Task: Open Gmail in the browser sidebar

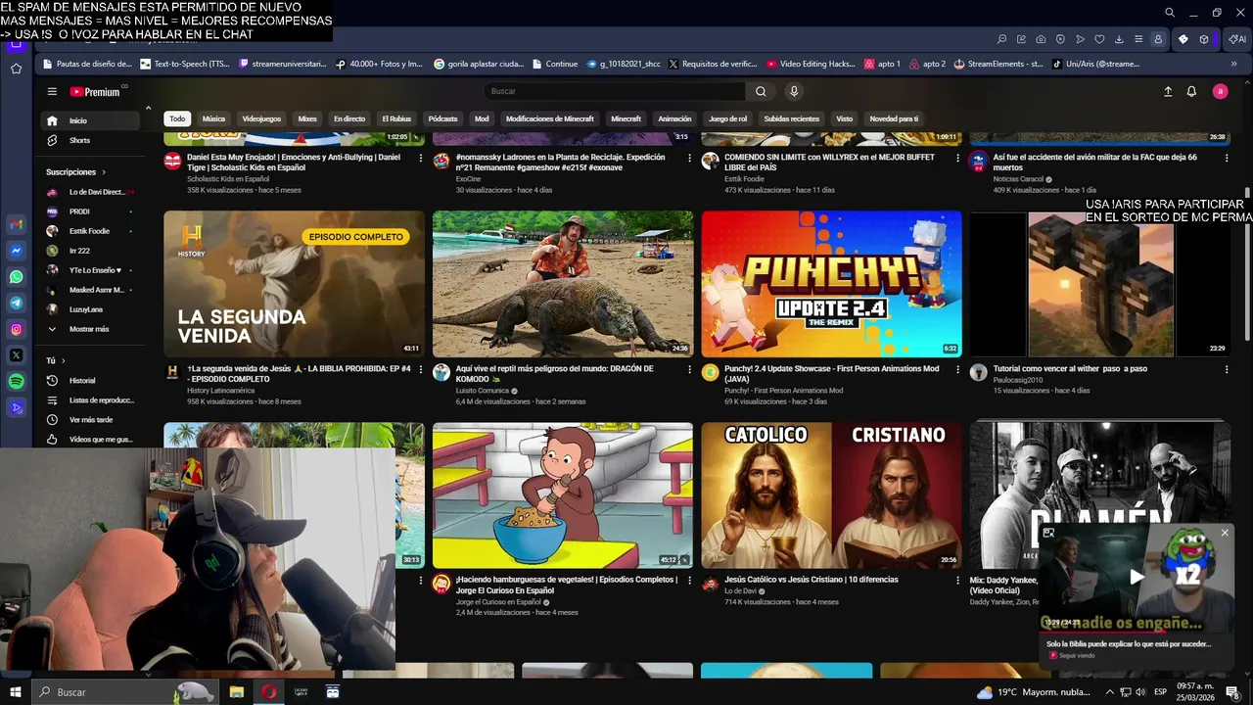Action: 16,224
